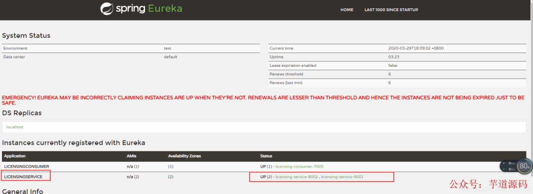Select the Current time label
Image resolution: width=533 pixels, height=194 pixels.
point(281,49)
